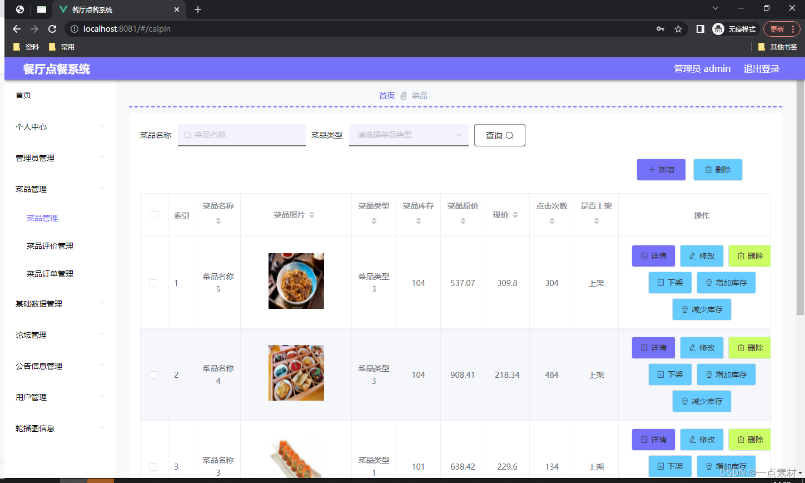Open the 请选择菜品类型 dropdown
The image size is (805, 483).
[x=409, y=135]
